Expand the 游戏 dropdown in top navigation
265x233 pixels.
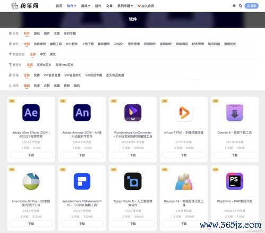pyautogui.click(x=86, y=6)
